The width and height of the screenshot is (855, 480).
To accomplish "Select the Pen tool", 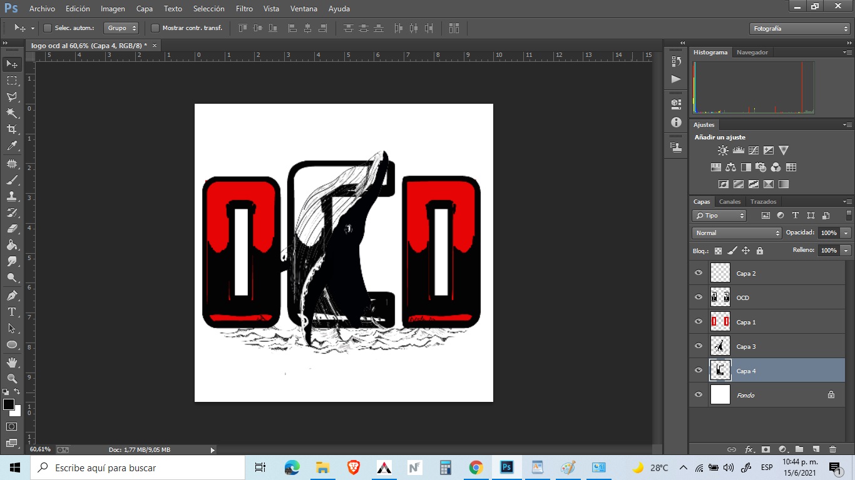I will click(12, 296).
